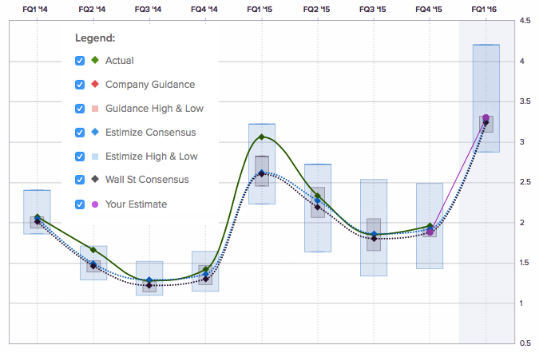Toggle the Company Guidance checkbox

(80, 85)
